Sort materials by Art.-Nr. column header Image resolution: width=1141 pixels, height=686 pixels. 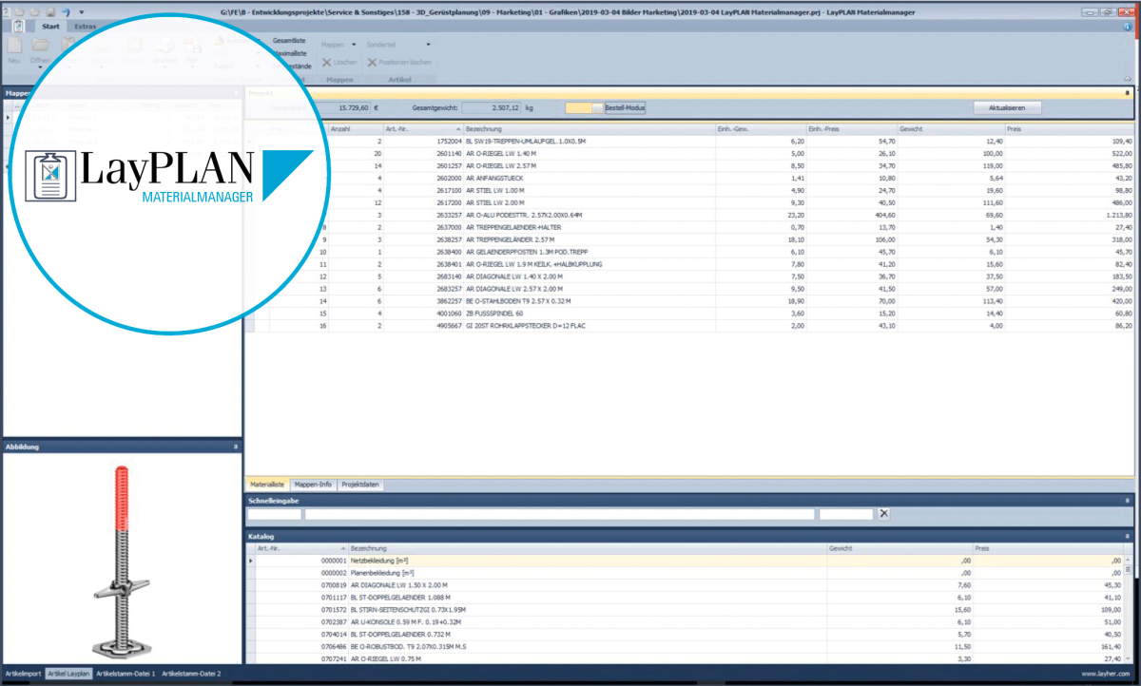(x=422, y=128)
